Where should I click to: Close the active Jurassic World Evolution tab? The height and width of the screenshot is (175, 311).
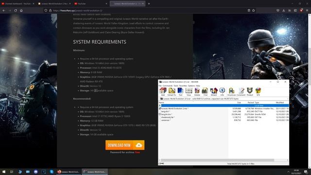click(143, 3)
